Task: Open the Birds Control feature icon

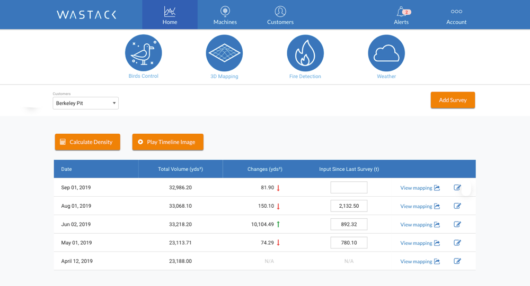Action: 143,53
